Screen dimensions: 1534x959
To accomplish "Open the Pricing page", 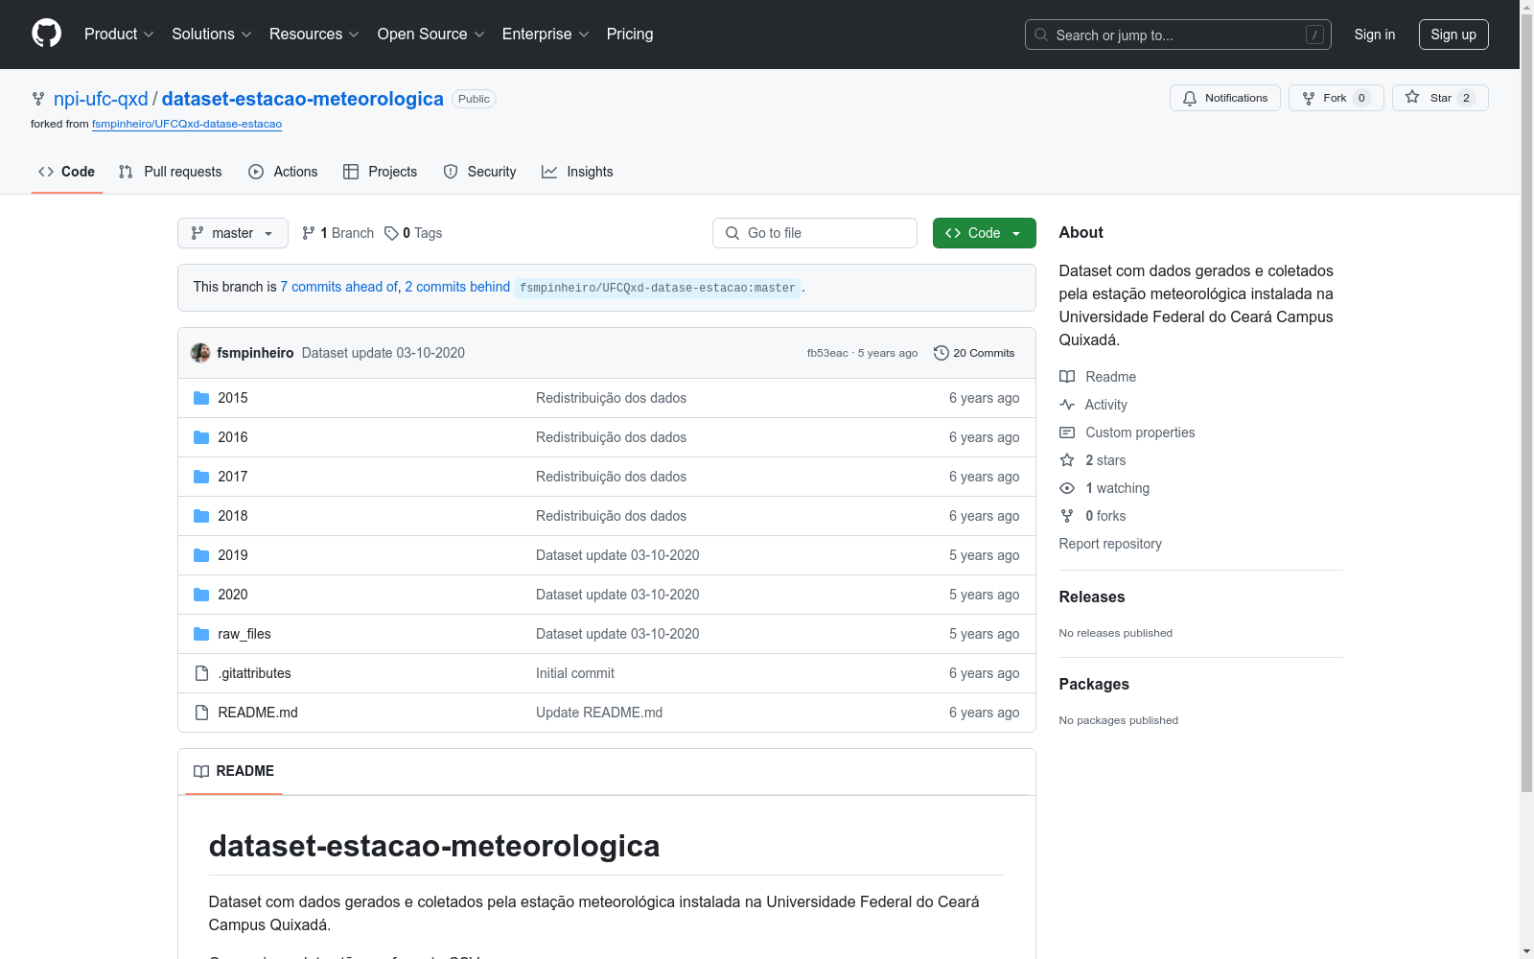I will pos(630,35).
